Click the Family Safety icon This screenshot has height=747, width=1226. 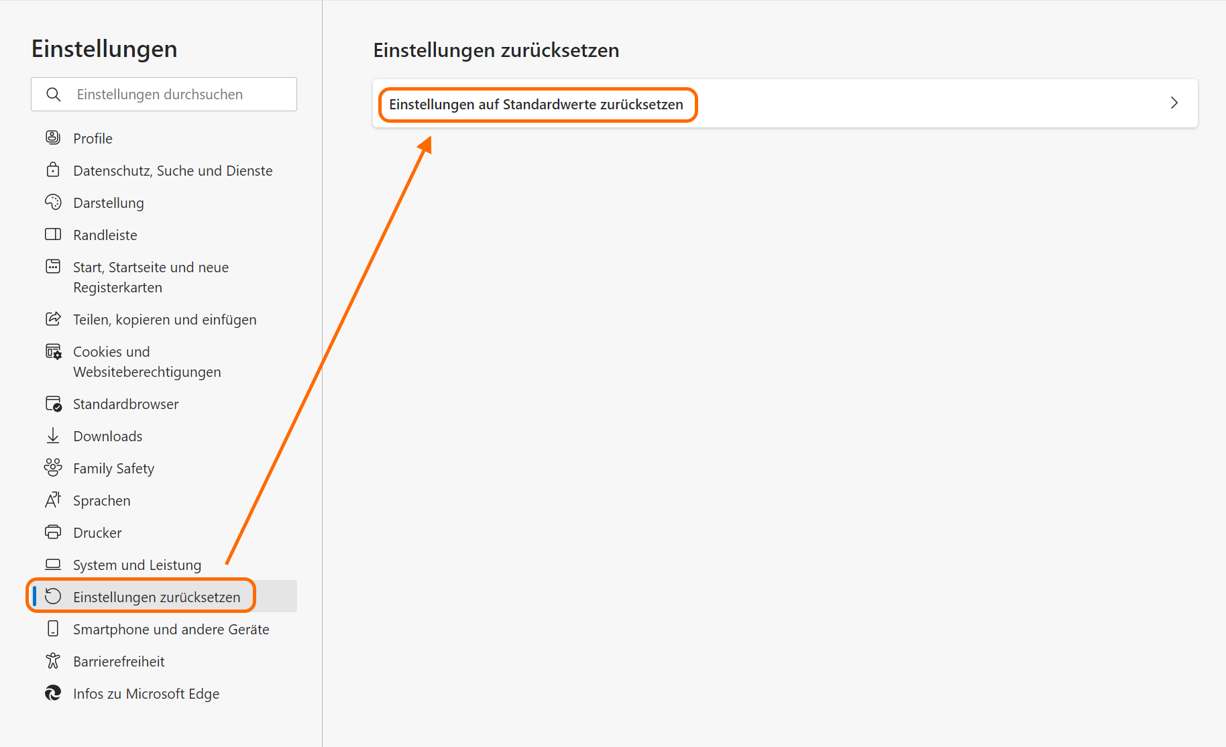point(53,467)
